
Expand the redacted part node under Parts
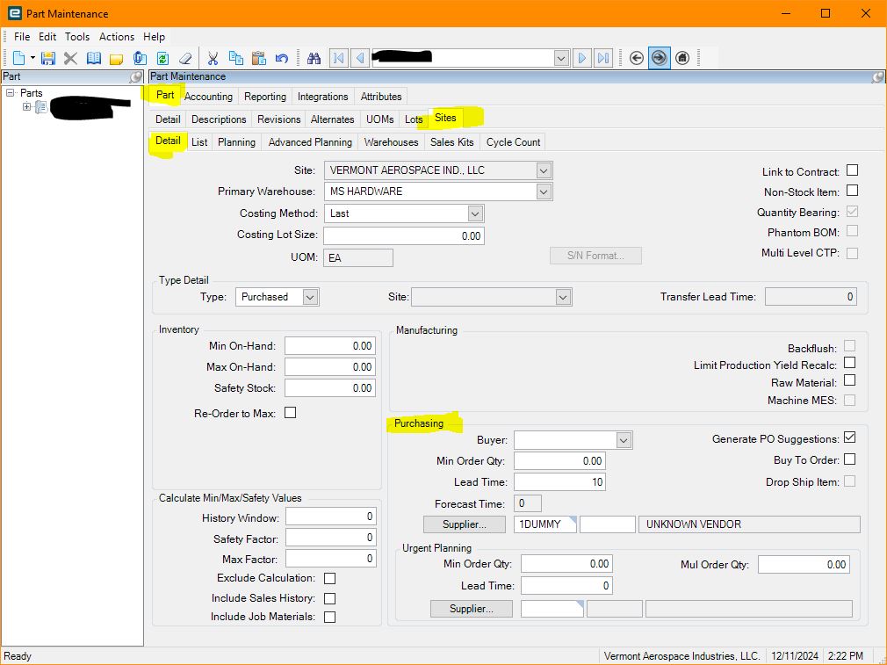pyautogui.click(x=26, y=106)
